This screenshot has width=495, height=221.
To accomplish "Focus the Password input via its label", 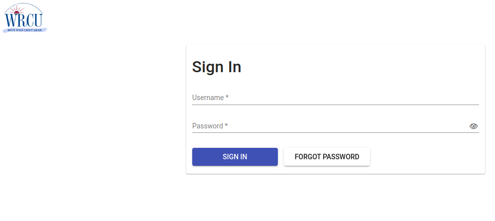I will [208, 126].
